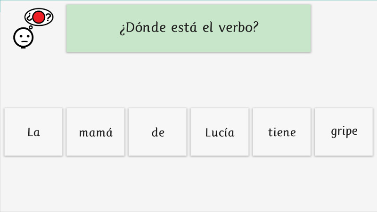Select the verb card in the sentence
Viewport: 377px width, 212px height.
tap(281, 132)
